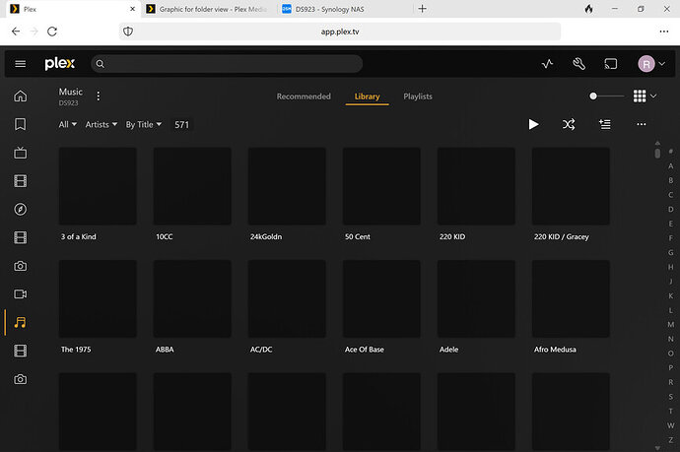Go to Home in the sidebar

(x=20, y=96)
